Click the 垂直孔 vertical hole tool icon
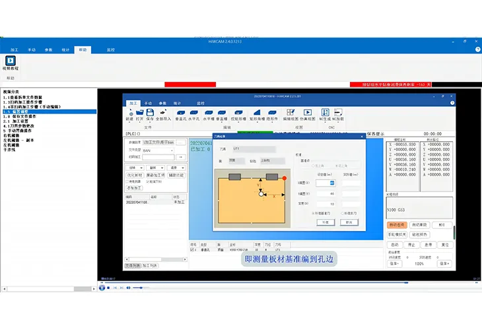This screenshot has height=330, width=482. click(182, 114)
